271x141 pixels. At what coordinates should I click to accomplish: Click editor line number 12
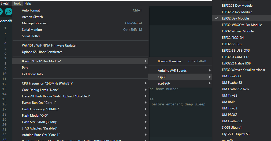click(x=4, y=84)
